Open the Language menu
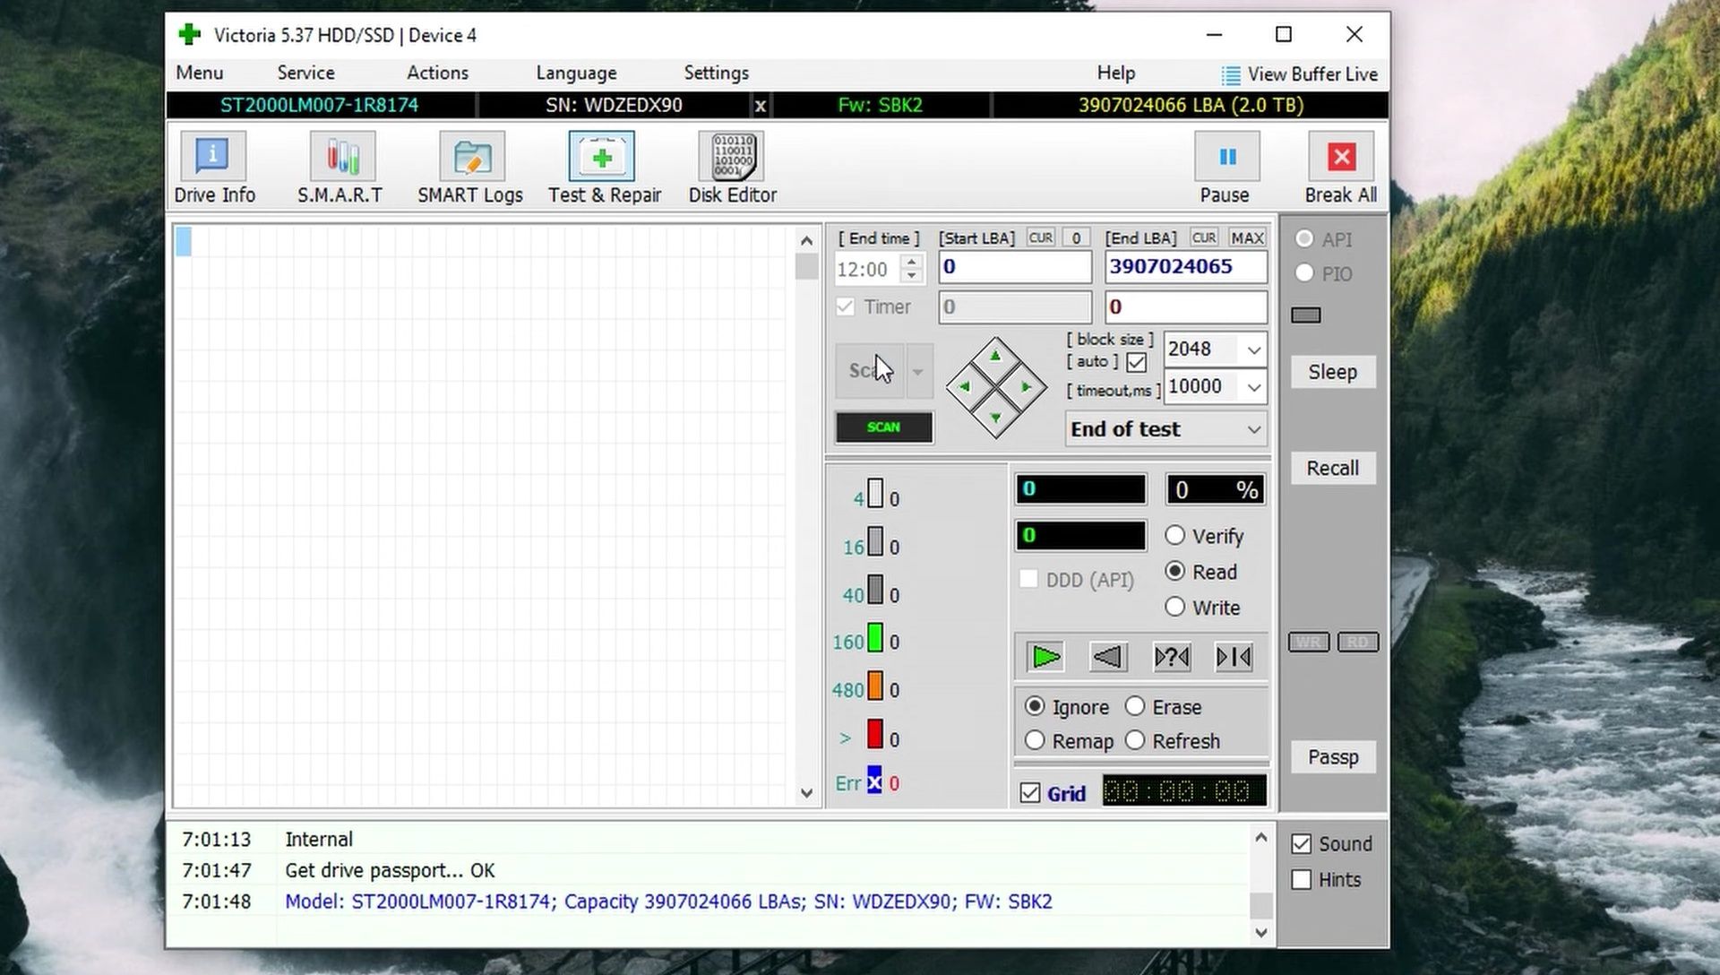1720x975 pixels. [x=576, y=73]
